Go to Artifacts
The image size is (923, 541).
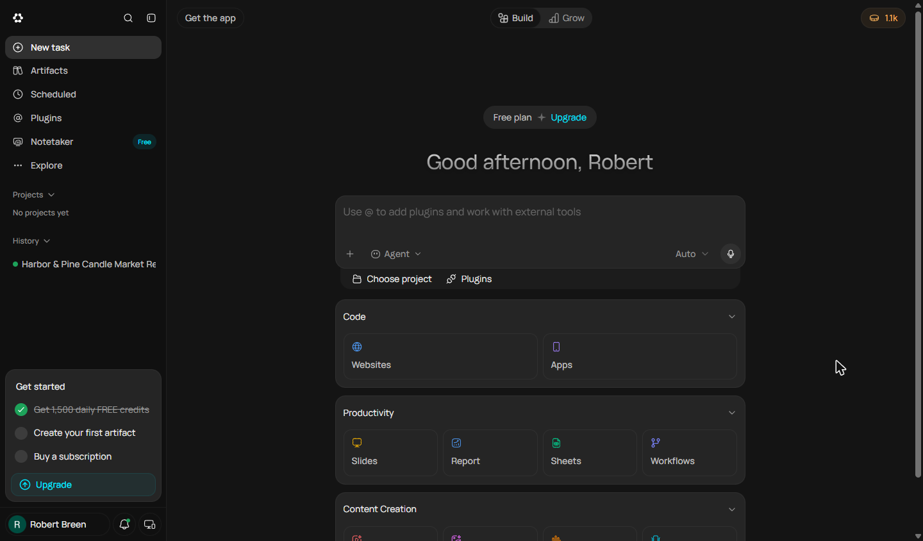tap(83, 71)
